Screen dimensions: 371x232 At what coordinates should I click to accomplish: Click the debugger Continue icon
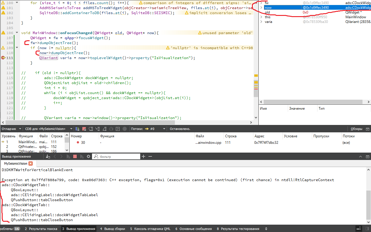point(78,129)
